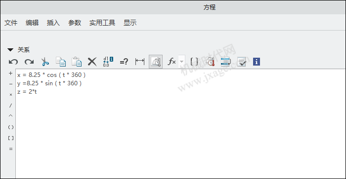Image resolution: width=346 pixels, height=179 pixels.
Task: Sort relations with list arrow icon
Action: click(x=226, y=62)
